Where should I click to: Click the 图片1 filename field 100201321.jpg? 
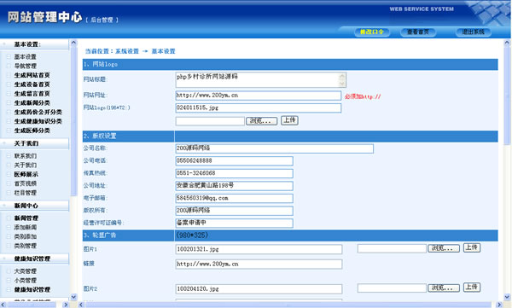(x=259, y=249)
